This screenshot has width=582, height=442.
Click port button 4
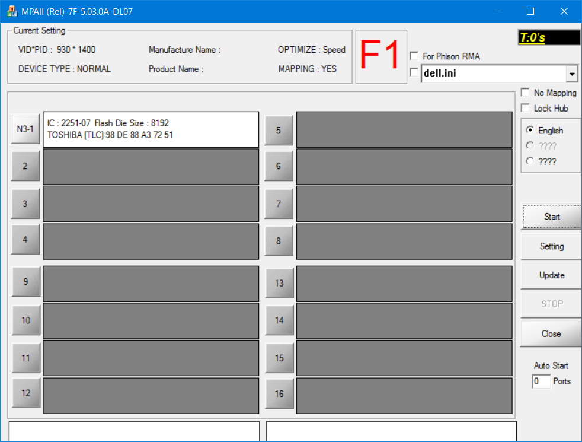pos(25,240)
